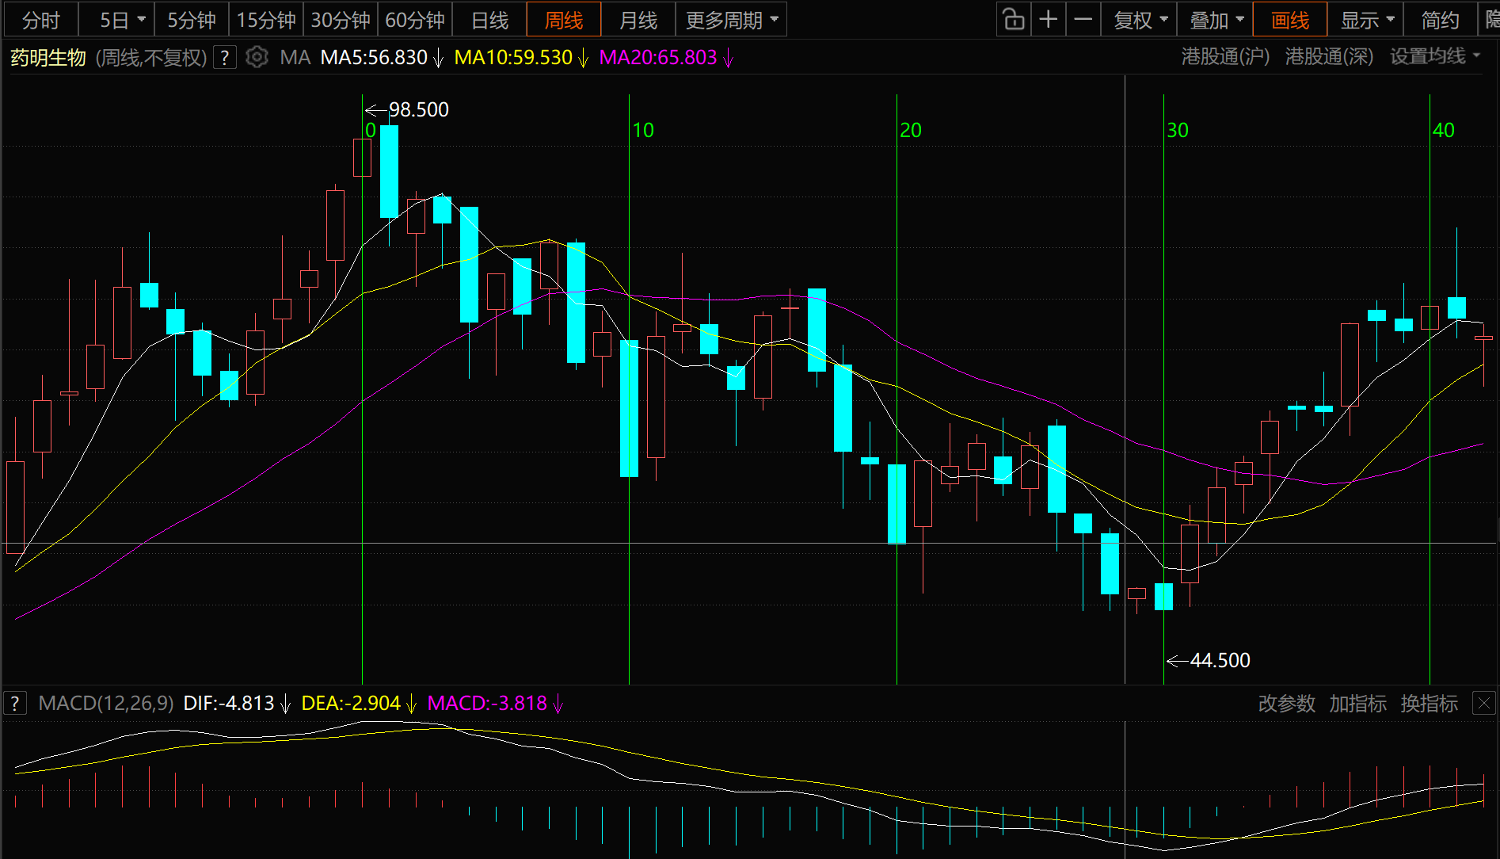
Task: Open MA indicator help question mark
Action: (x=225, y=58)
